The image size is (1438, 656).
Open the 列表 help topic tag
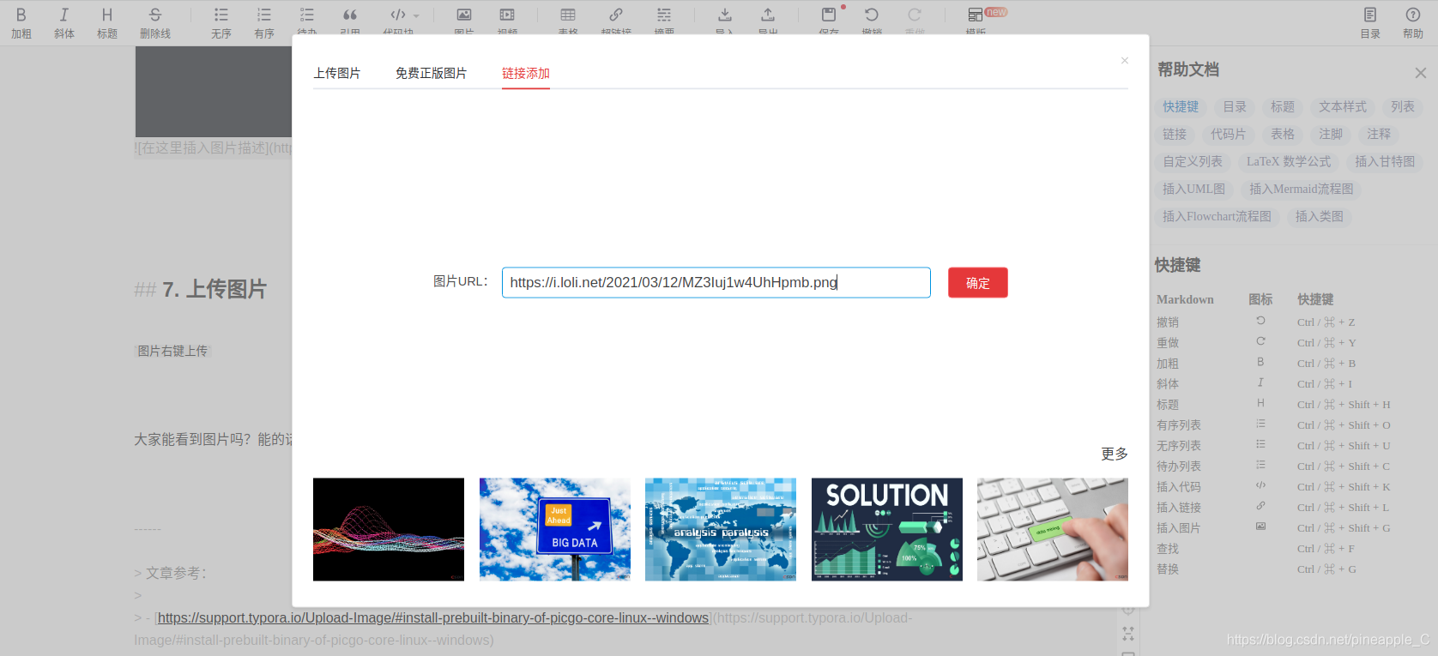click(1403, 107)
